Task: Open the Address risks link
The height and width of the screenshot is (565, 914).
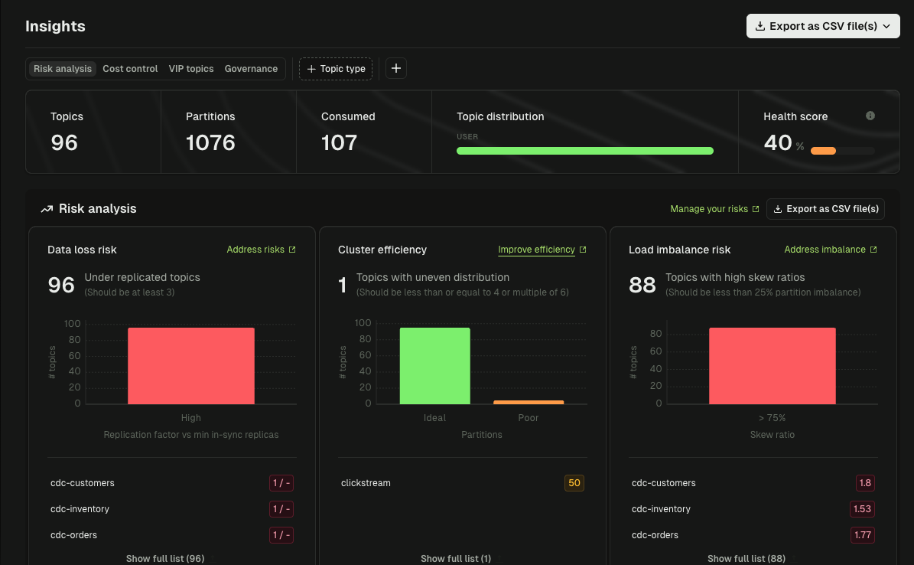Action: tap(256, 249)
